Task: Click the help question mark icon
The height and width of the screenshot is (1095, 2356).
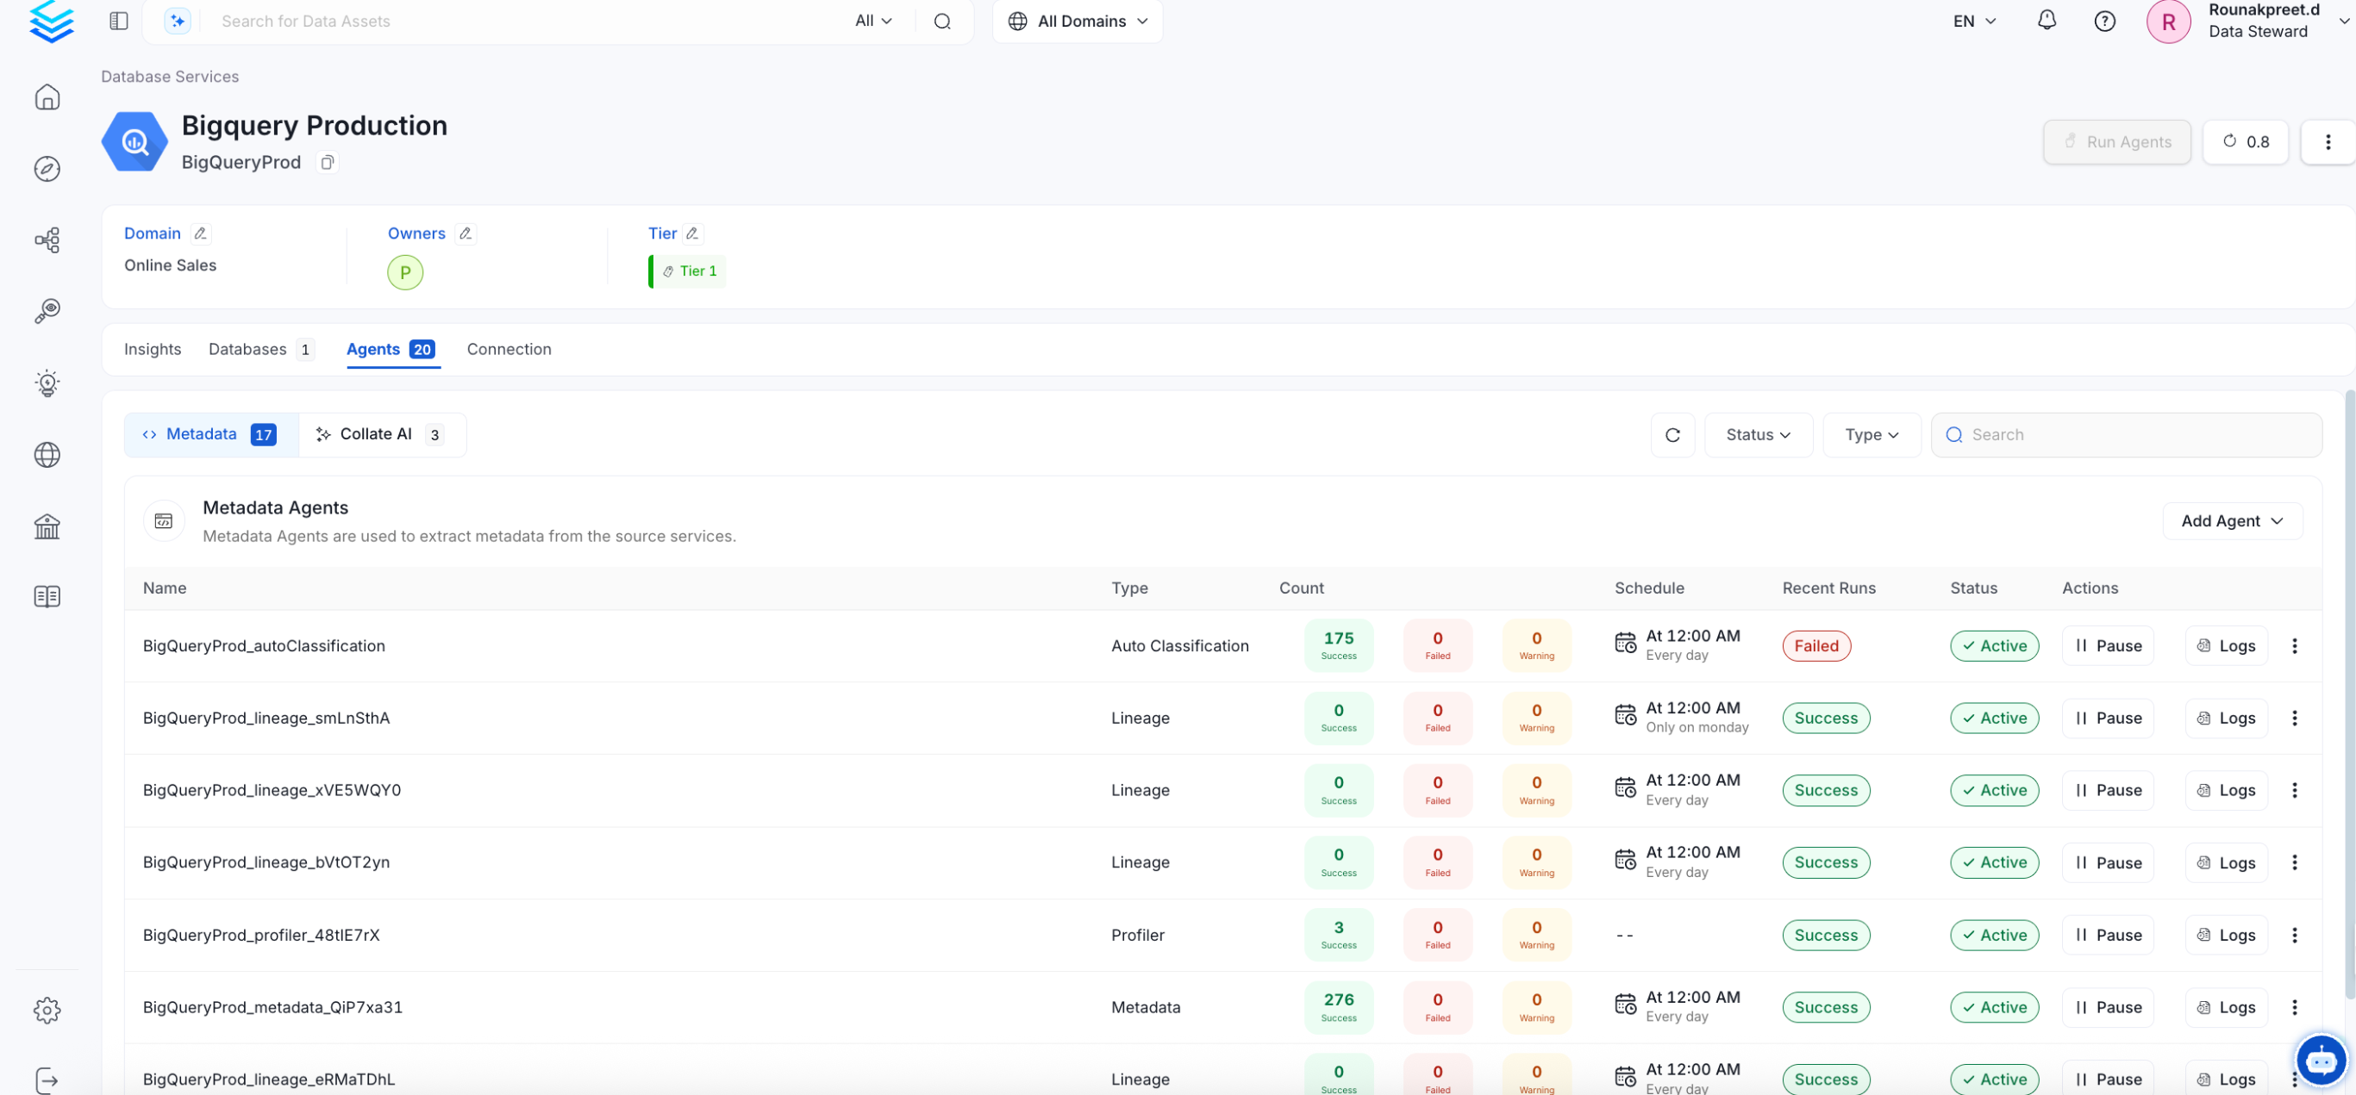Action: pos(2103,21)
